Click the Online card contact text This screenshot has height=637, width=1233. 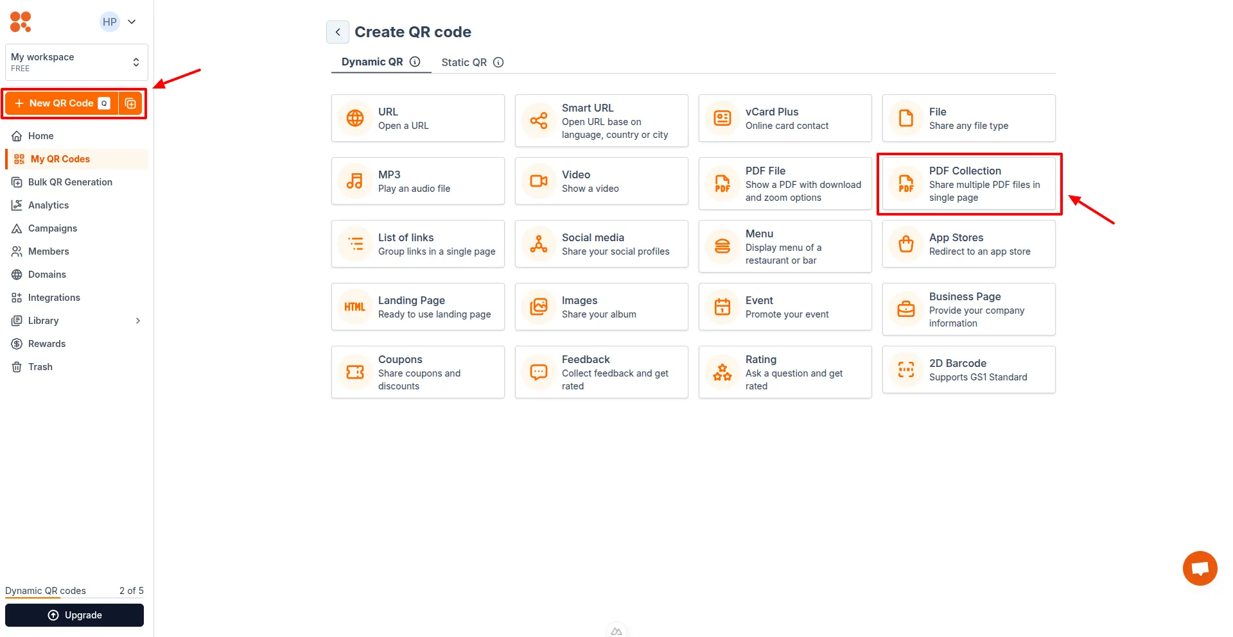tap(787, 126)
